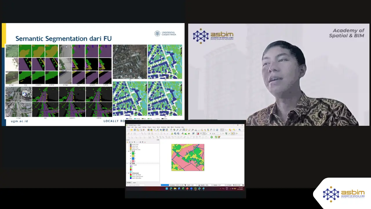Click the EPSG CRS button in status bar

(x=237, y=185)
